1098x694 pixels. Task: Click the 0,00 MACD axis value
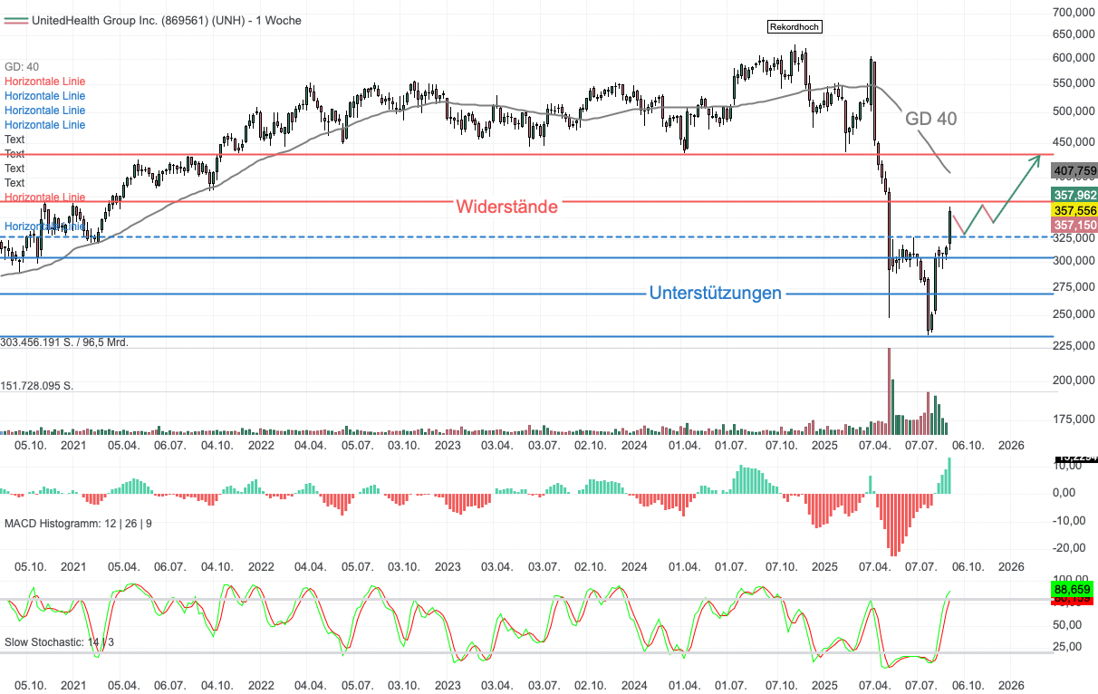coord(1064,493)
